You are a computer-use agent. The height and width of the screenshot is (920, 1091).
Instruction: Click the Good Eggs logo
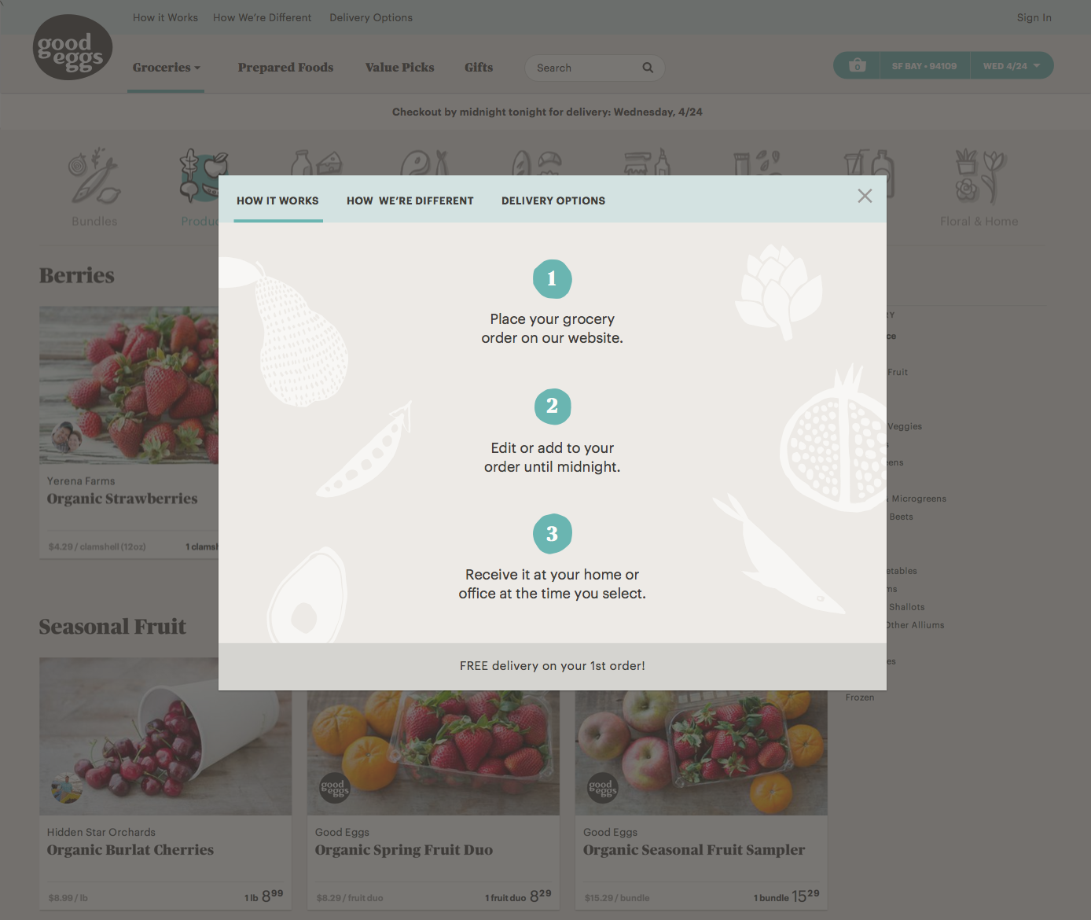72,47
